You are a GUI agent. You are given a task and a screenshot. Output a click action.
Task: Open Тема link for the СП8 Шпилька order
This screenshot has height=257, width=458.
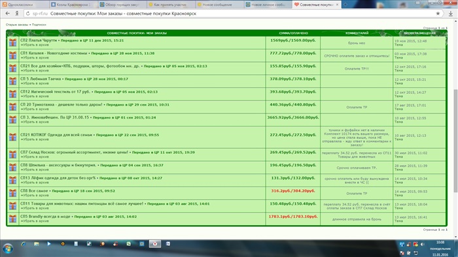[398, 170]
